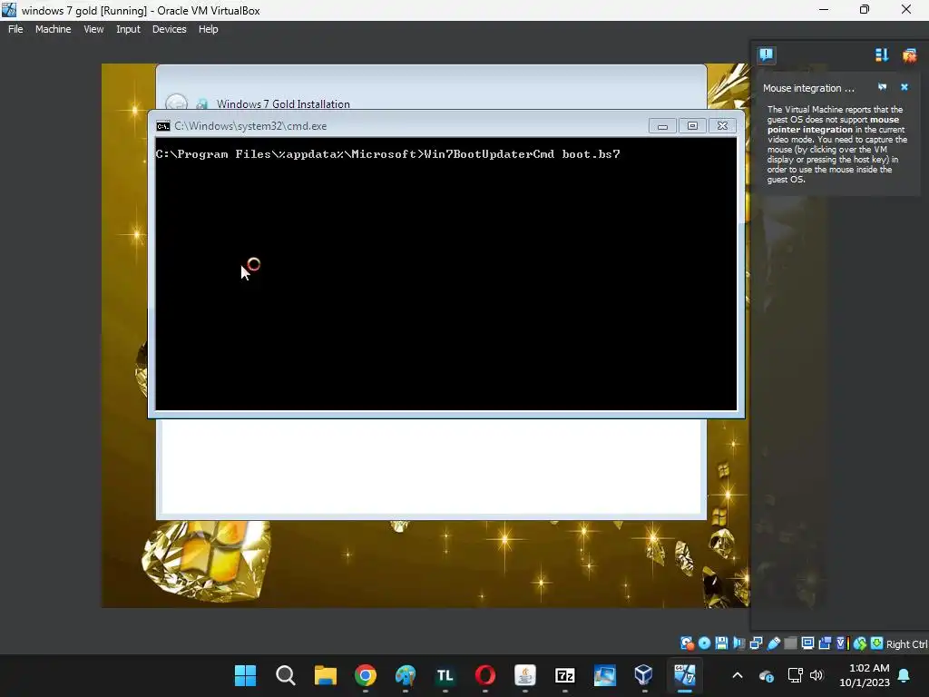Restore down the VirtualBox window
Viewport: 929px width, 697px height.
coord(865,10)
